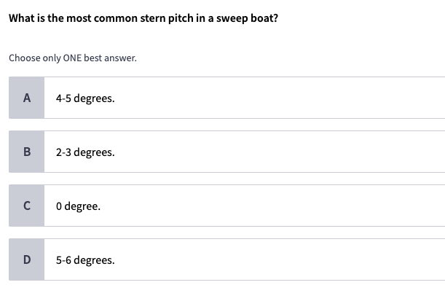Click the word 'degrees.' in option A
Viewport: 445px width, 293px height.
click(x=94, y=98)
